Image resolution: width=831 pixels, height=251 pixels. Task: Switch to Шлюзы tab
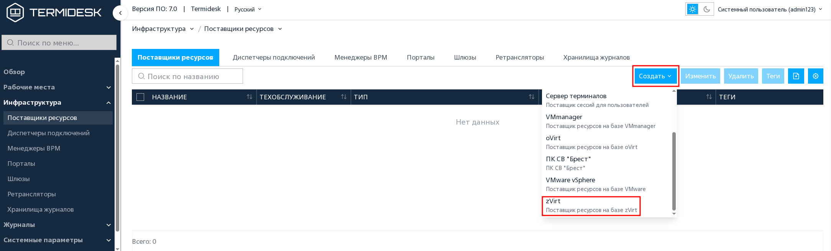pos(465,57)
